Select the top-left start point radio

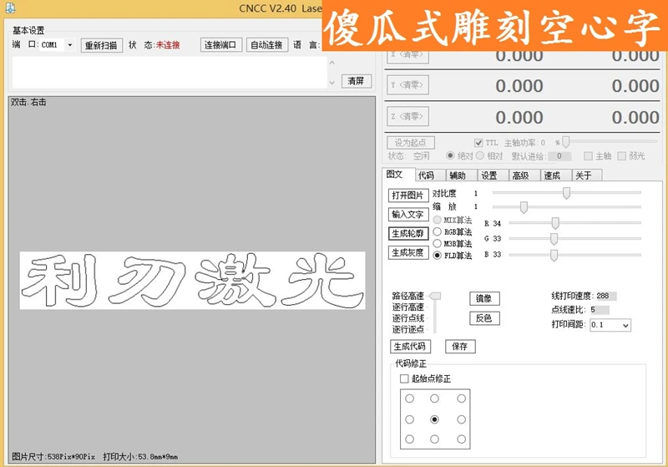pos(409,398)
